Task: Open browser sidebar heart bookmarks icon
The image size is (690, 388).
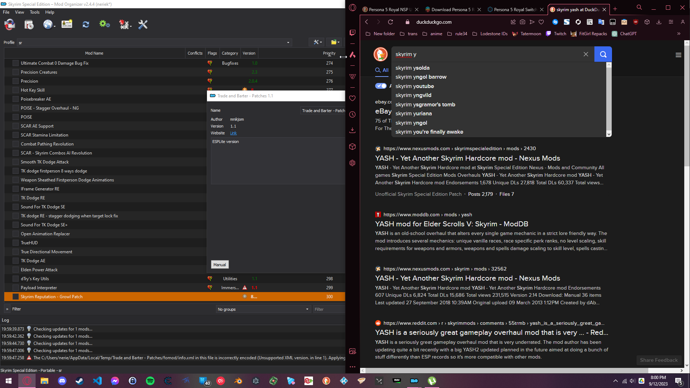Action: point(353,98)
